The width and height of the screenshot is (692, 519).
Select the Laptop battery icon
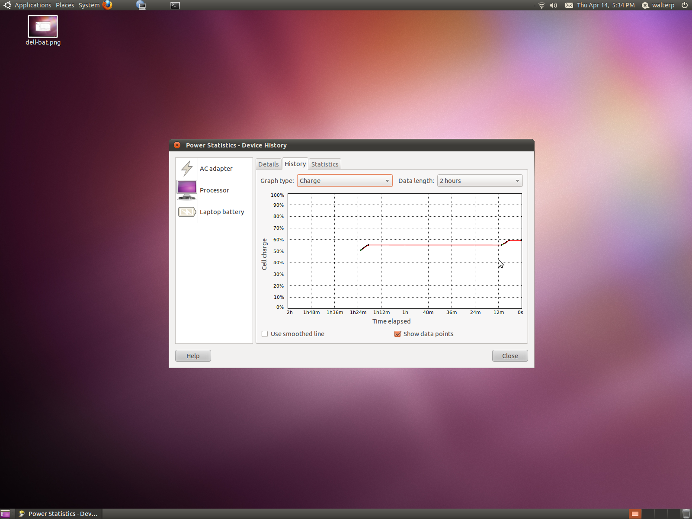(x=187, y=212)
